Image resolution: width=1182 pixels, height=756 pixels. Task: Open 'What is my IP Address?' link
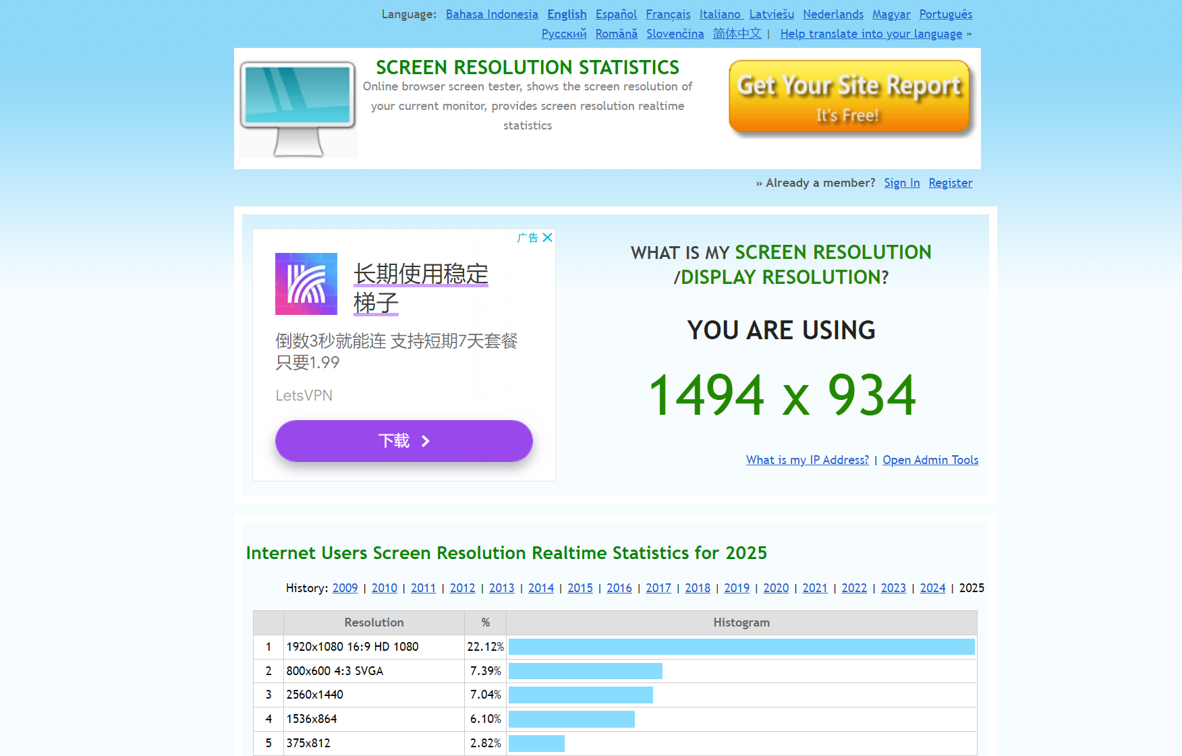tap(807, 459)
